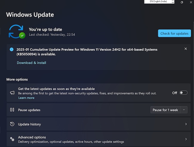194x147 pixels.
Task: Click the Pause updates row label
Action: [x=29, y=110]
